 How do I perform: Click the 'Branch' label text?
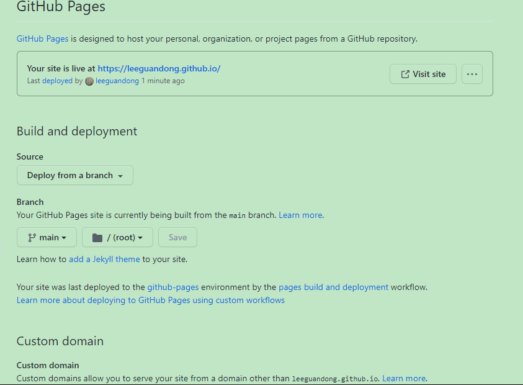(x=30, y=202)
